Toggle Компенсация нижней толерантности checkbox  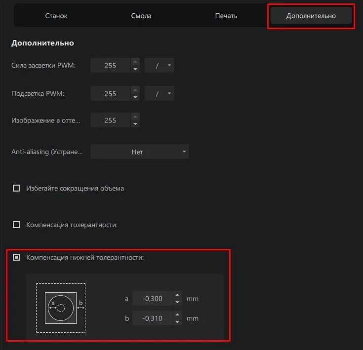[16, 257]
